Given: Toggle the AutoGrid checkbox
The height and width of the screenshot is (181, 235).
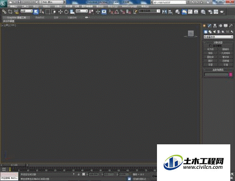Looking at the screenshot, I should pyautogui.click(x=210, y=46).
